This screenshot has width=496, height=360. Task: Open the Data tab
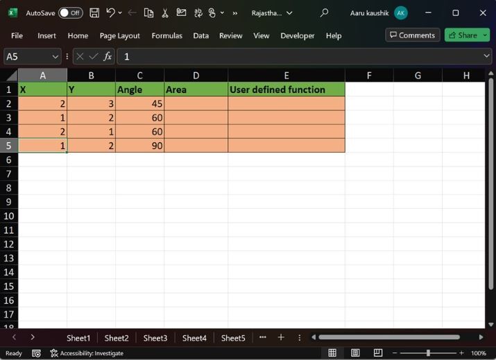pos(201,36)
